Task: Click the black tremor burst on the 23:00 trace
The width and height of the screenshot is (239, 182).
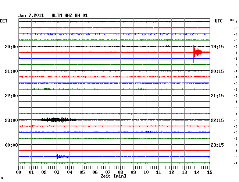Action: click(59, 120)
